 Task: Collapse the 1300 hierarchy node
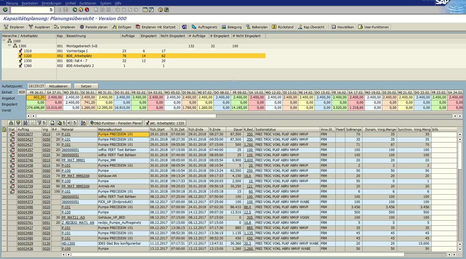coord(10,46)
